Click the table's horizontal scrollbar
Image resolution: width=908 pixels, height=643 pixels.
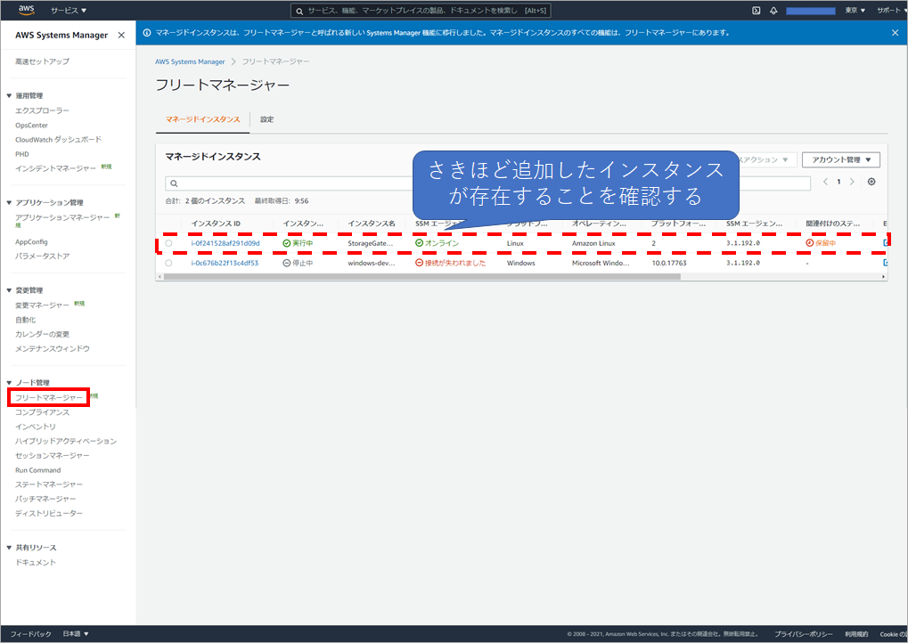tap(422, 277)
